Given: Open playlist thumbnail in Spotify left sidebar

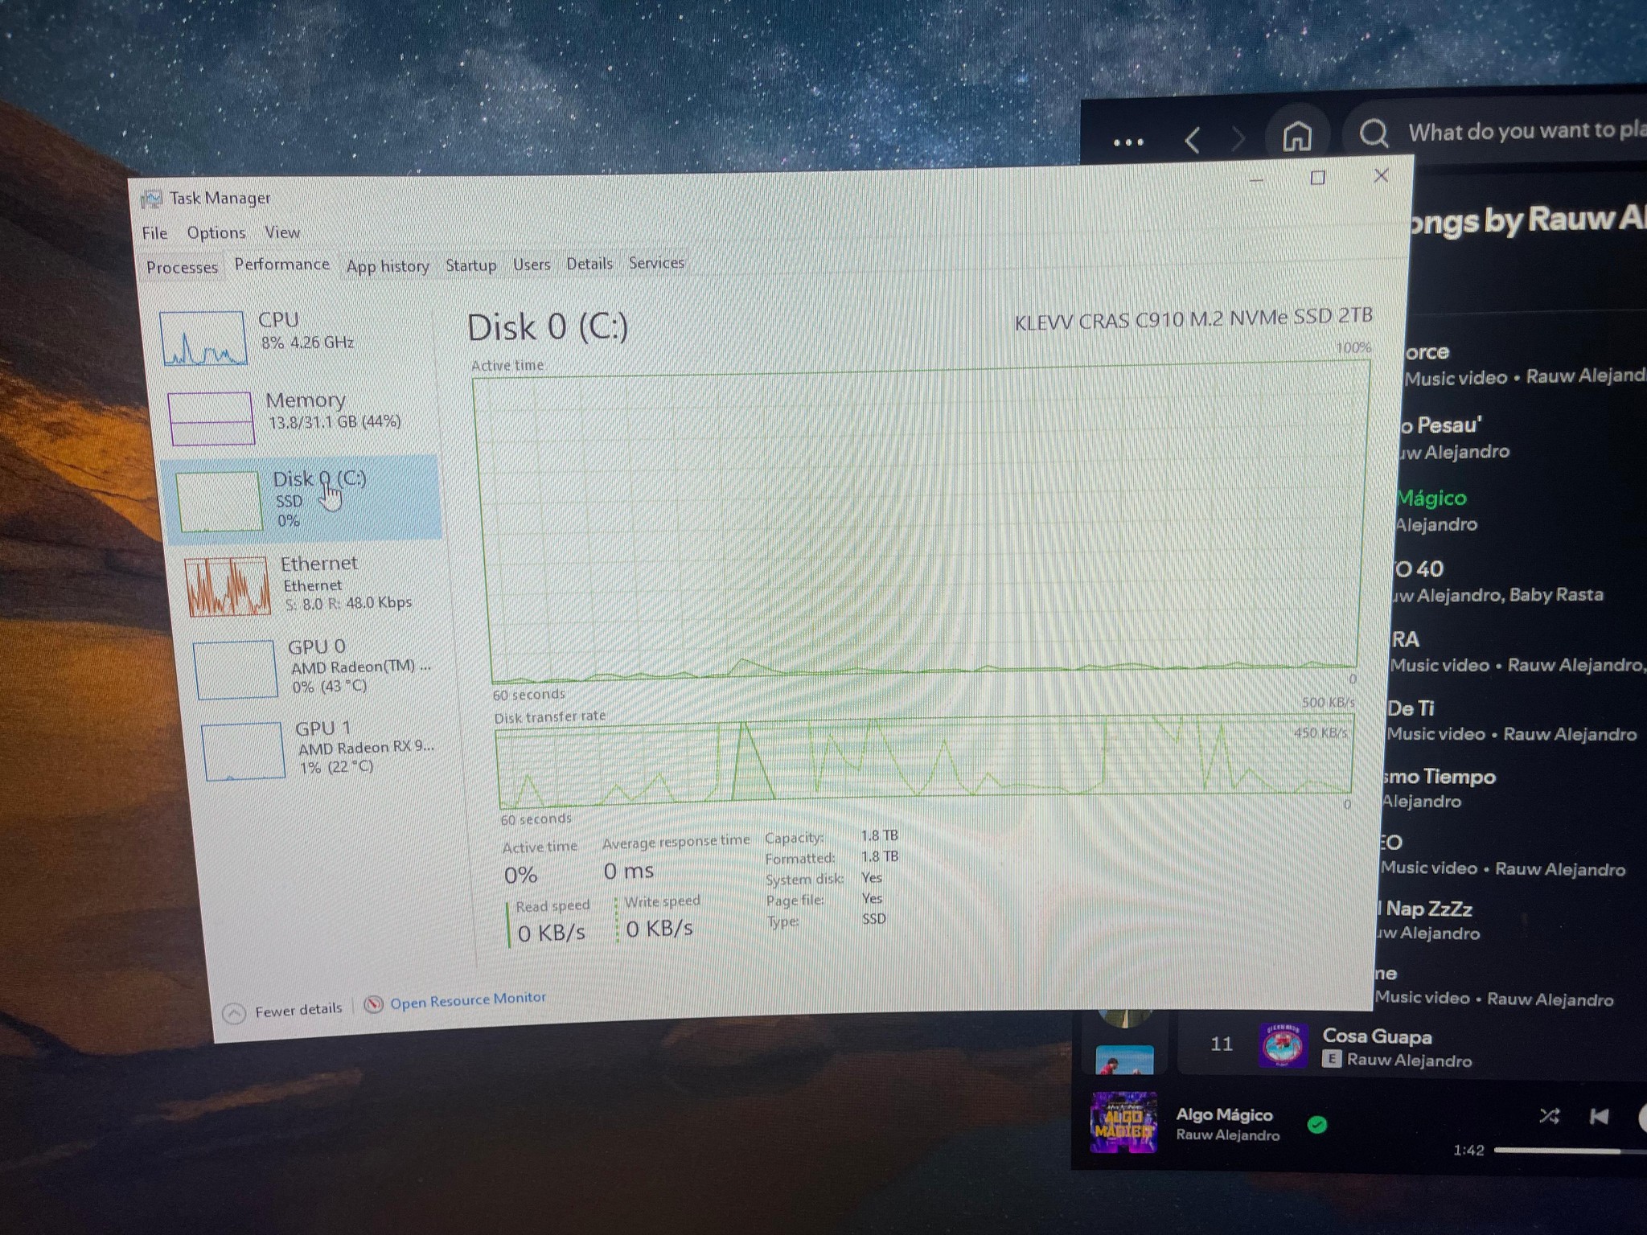Looking at the screenshot, I should pyautogui.click(x=1124, y=1060).
